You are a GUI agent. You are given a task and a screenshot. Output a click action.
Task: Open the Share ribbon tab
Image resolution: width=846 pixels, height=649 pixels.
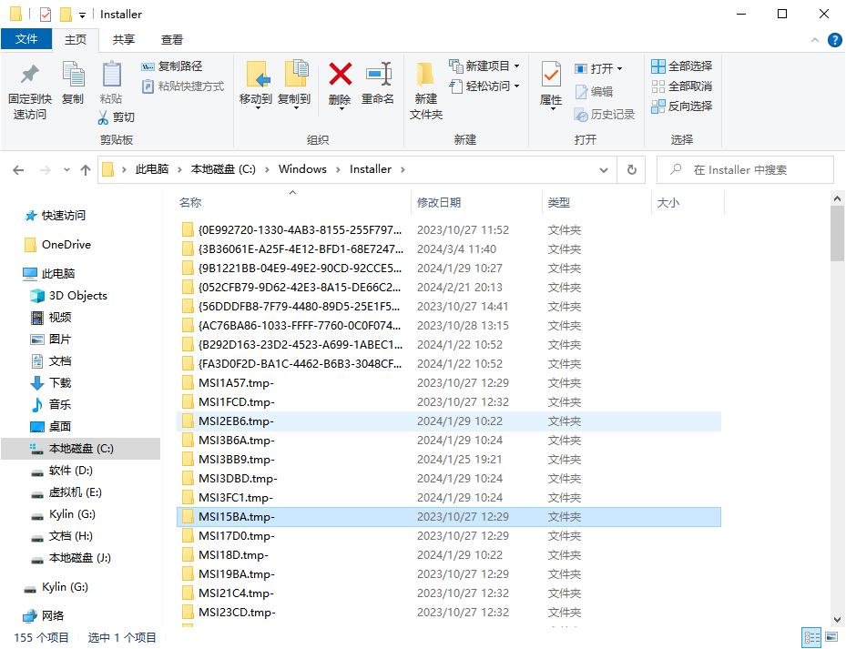(x=124, y=39)
